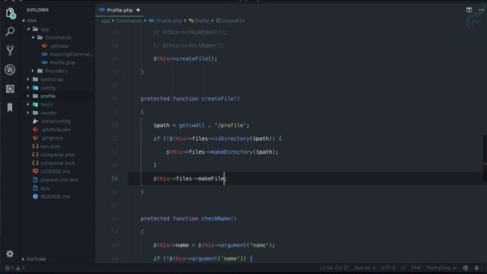Switch to the Profile.php editor tab

pyautogui.click(x=119, y=10)
